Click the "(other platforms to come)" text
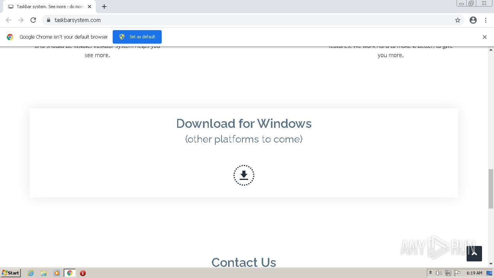 244,139
